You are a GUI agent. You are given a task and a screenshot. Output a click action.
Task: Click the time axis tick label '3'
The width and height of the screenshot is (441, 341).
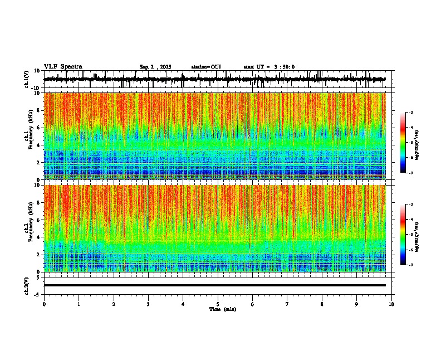point(148,304)
